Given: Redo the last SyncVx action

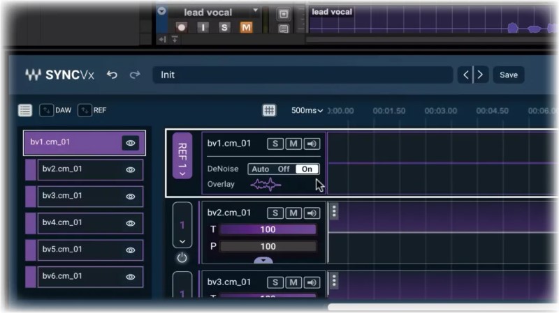Looking at the screenshot, I should click(135, 75).
